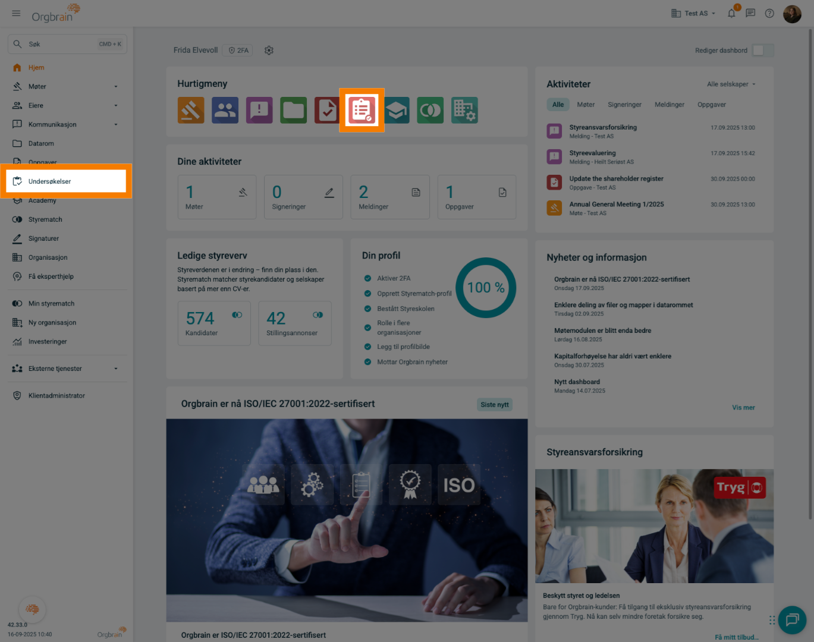Viewport: 814px width, 642px height.
Task: Open the help question mark icon
Action: pos(769,13)
